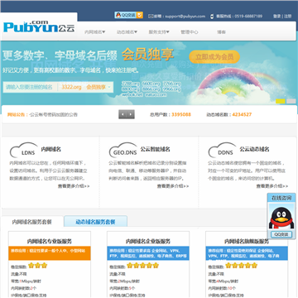Click the 公云智能域名 section heading
298x298 pixels.
(155, 149)
